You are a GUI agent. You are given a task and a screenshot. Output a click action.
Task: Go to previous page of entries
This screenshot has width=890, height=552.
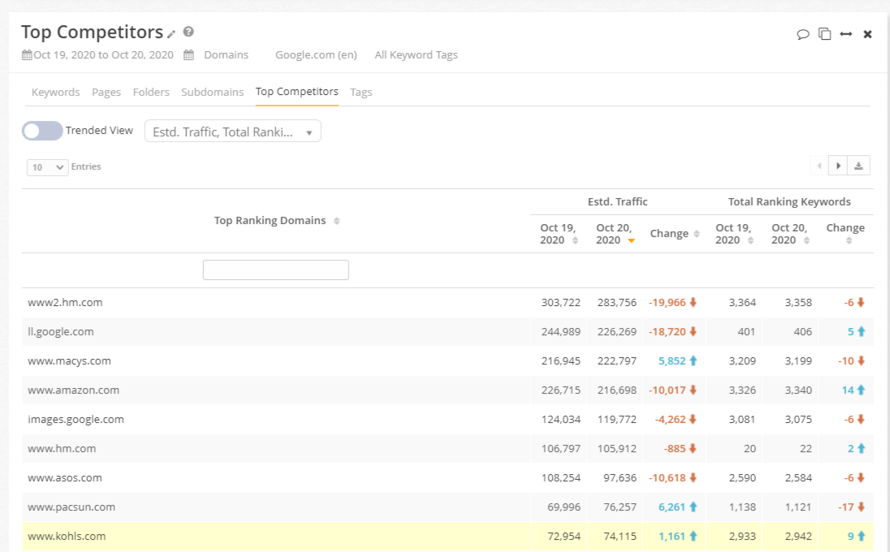pos(819,166)
